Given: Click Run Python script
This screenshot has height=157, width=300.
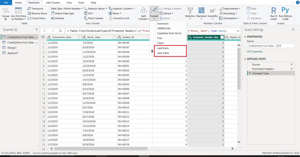Looking at the screenshot, I should point(285,14).
